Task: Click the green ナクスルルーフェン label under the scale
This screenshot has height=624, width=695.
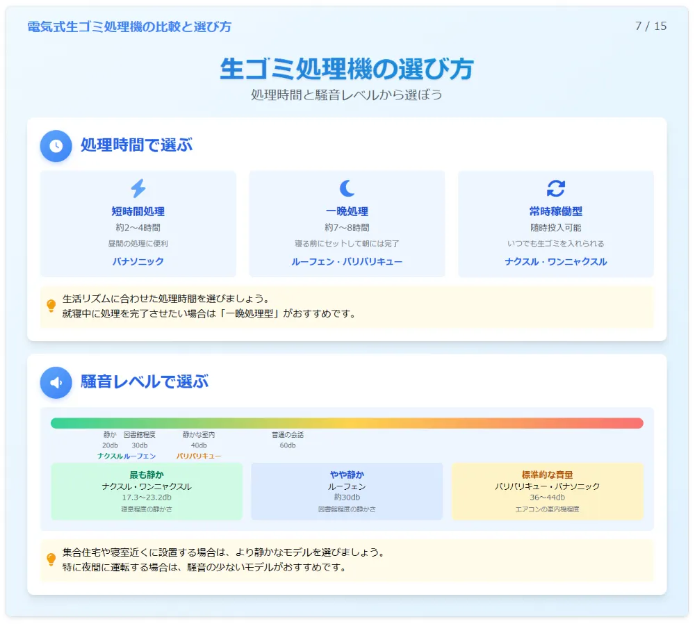Action: 126,456
